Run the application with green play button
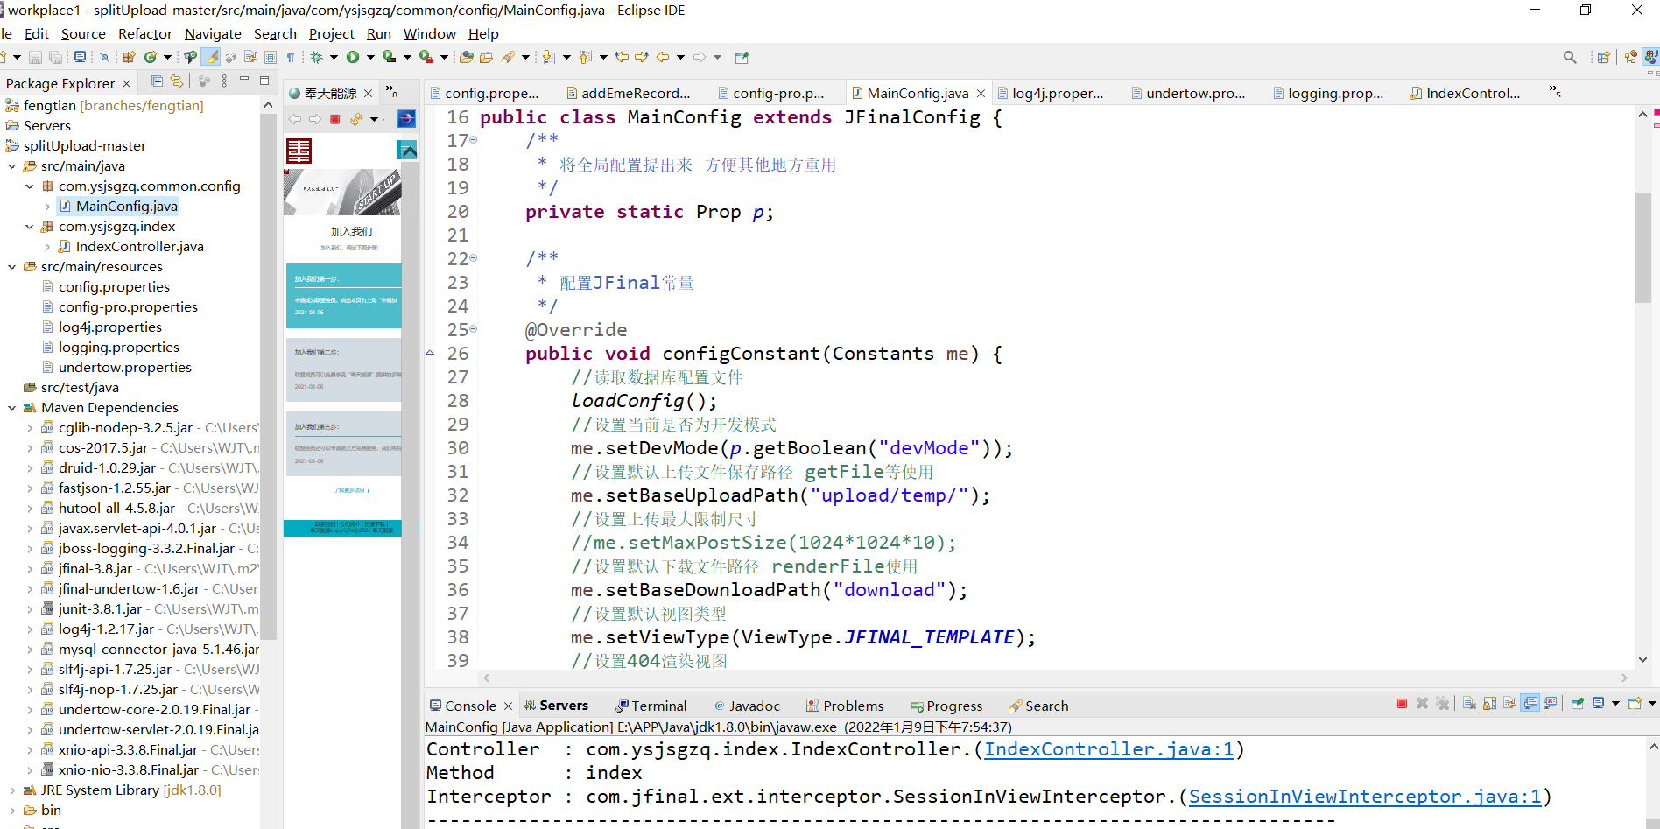The height and width of the screenshot is (829, 1660). click(352, 58)
